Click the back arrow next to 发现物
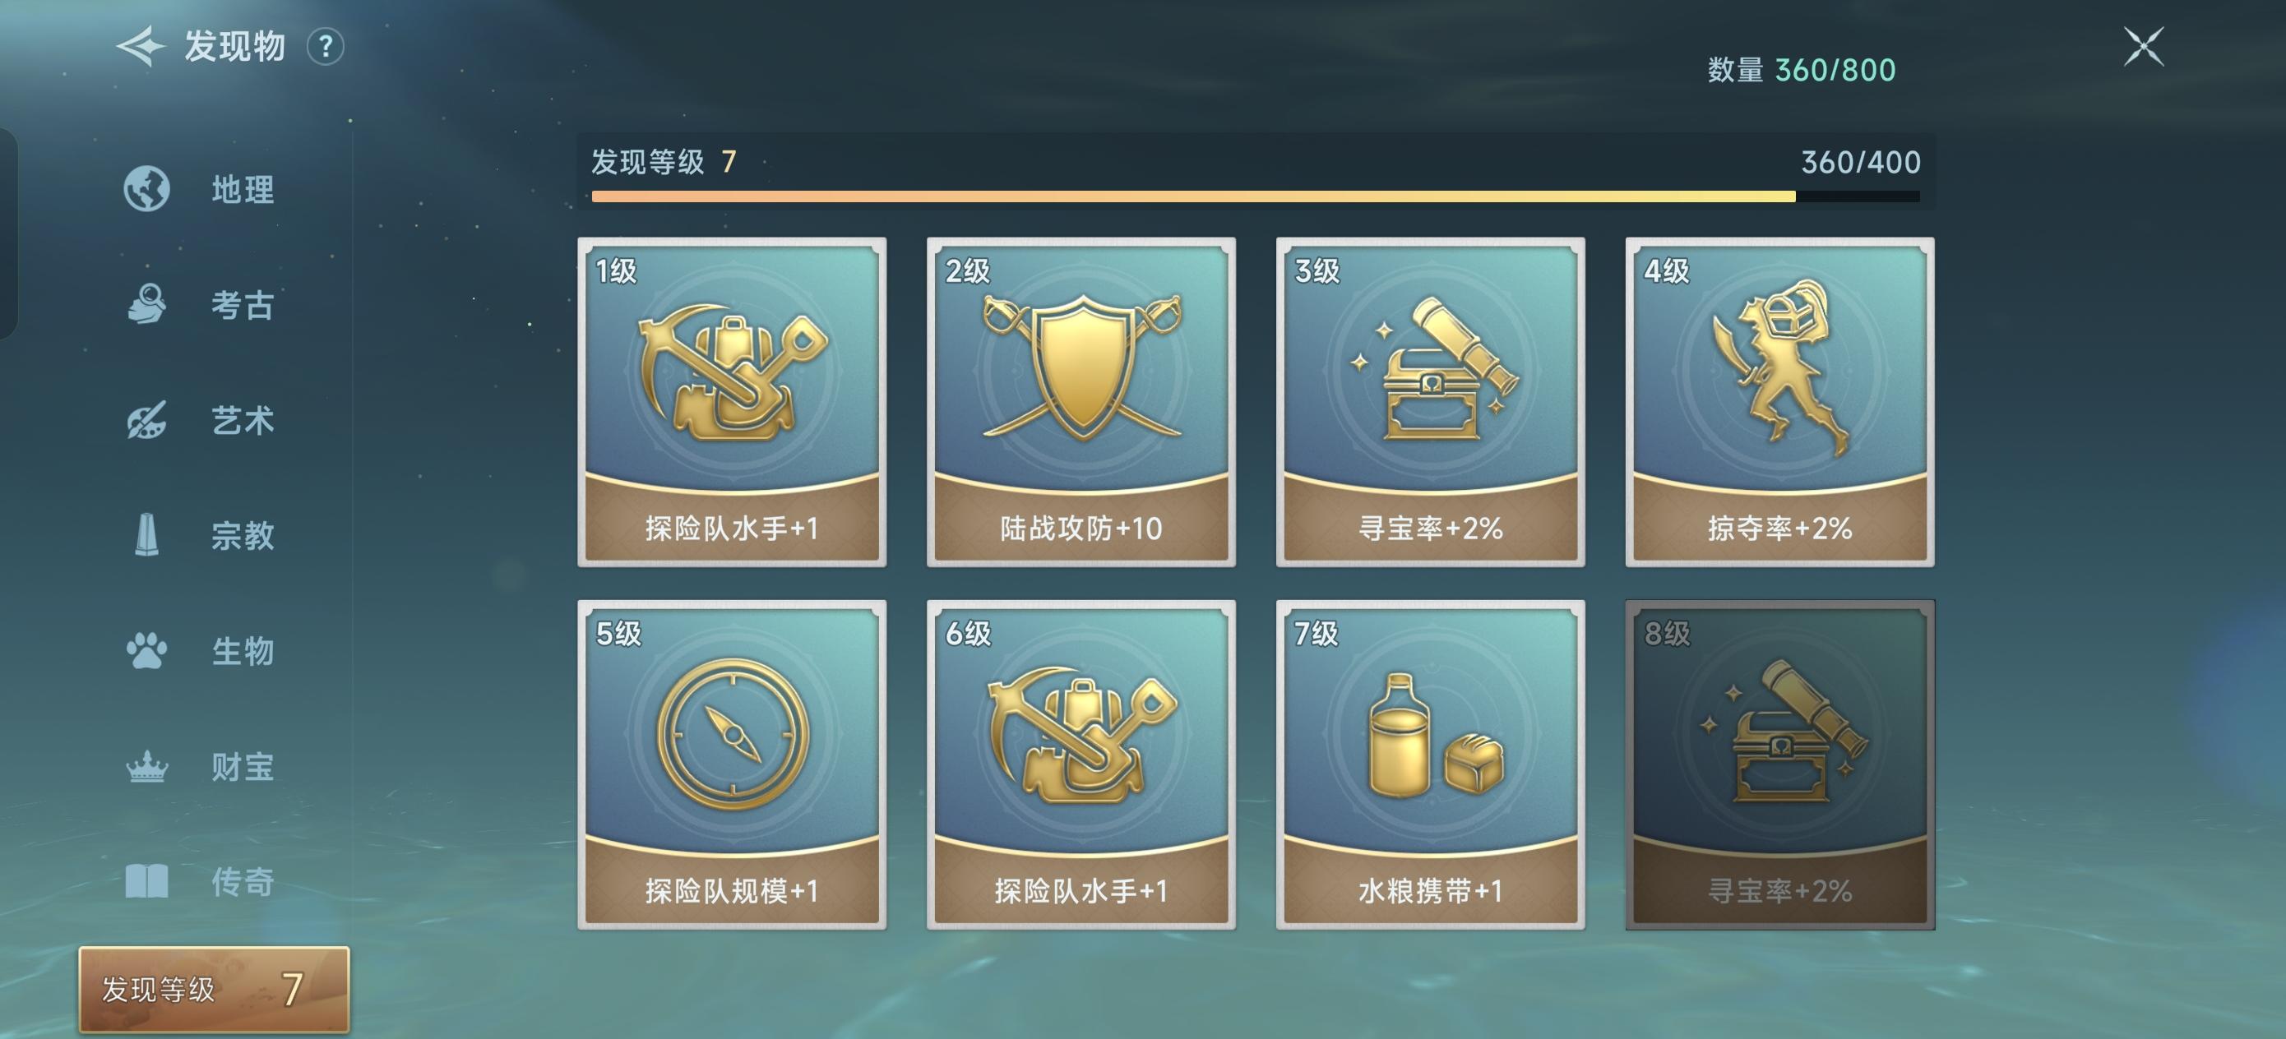2286x1039 pixels. click(x=141, y=46)
